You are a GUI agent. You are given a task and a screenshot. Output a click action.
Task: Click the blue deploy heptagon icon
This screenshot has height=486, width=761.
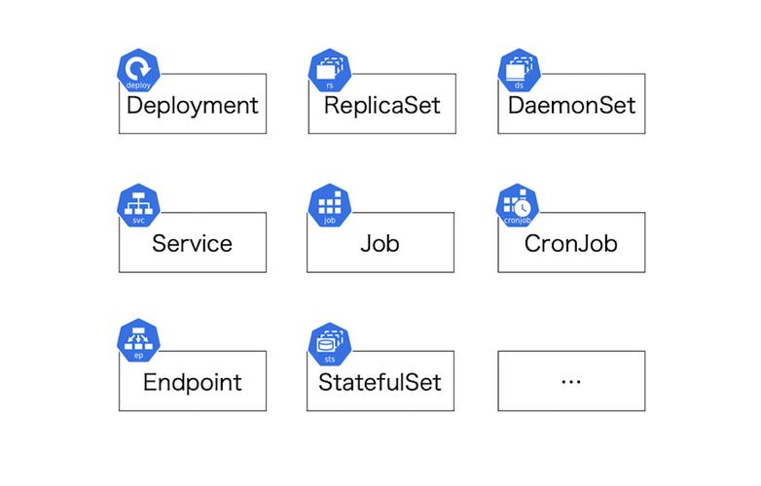tap(138, 70)
